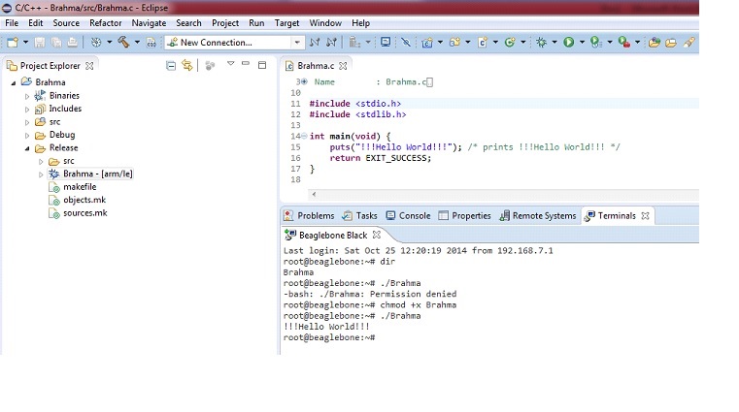Image resolution: width=739 pixels, height=412 pixels.
Task: Click the Collapse All icon in Project Explorer
Action: coord(171,66)
